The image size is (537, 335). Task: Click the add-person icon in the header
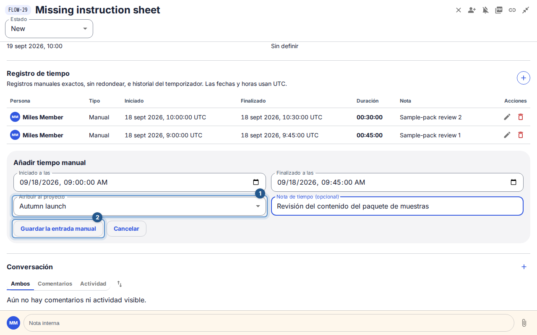click(472, 10)
